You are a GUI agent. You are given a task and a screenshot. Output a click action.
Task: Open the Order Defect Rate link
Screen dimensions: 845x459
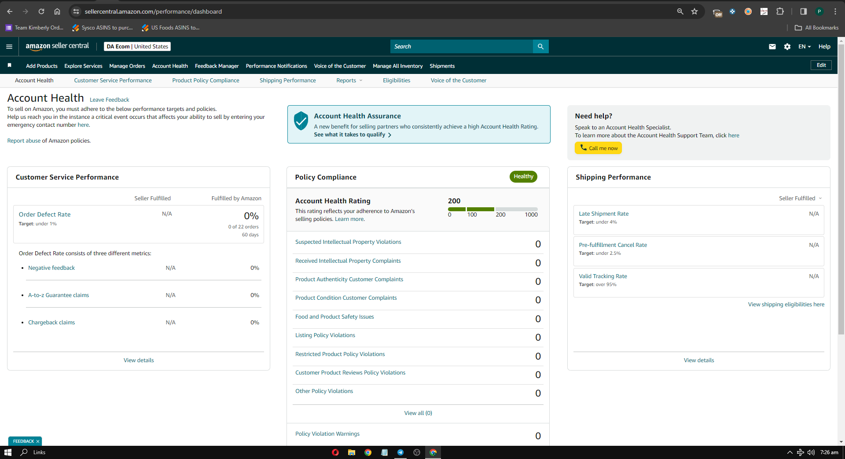(44, 214)
